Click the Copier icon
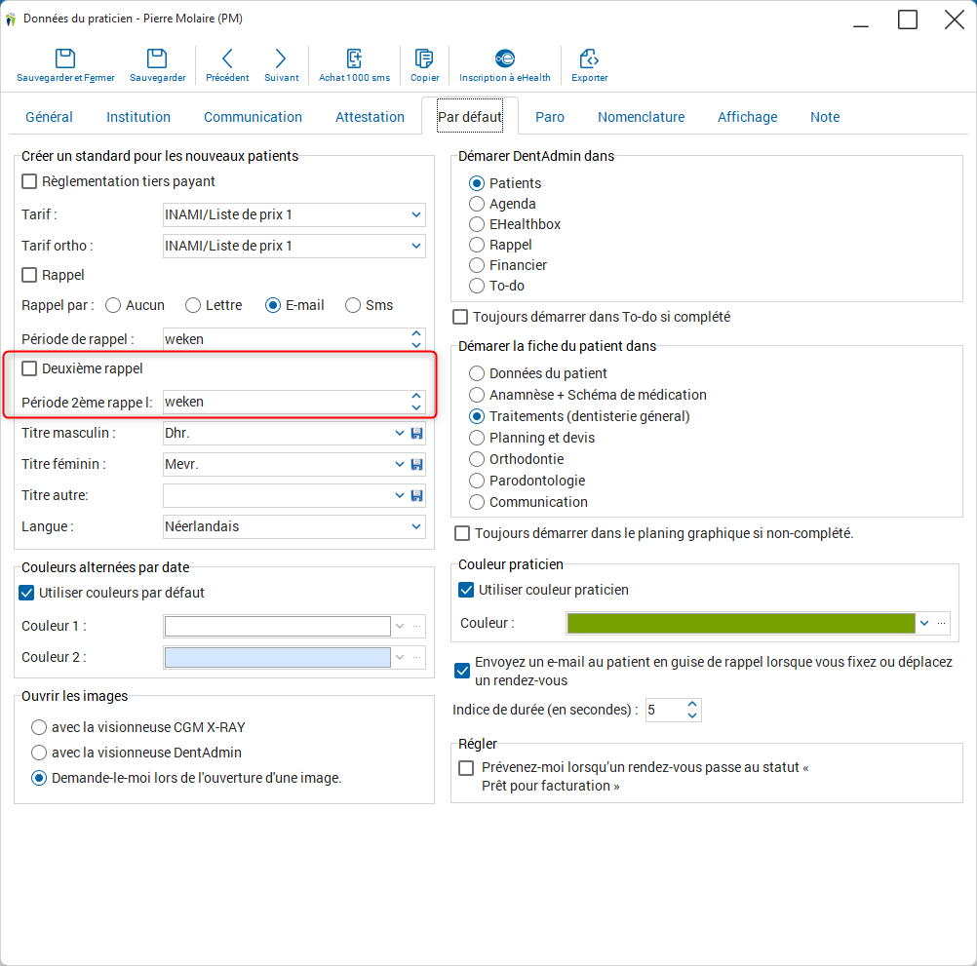Viewport: 977px width, 966px height. 424,58
